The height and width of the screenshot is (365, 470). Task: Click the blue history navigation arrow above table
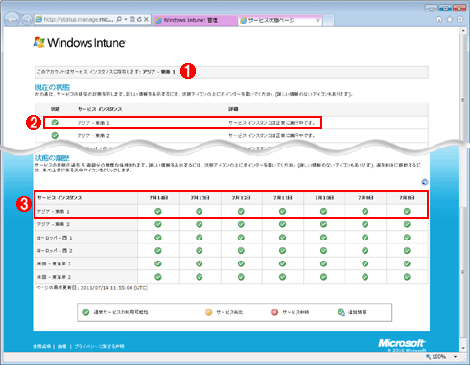pyautogui.click(x=425, y=182)
